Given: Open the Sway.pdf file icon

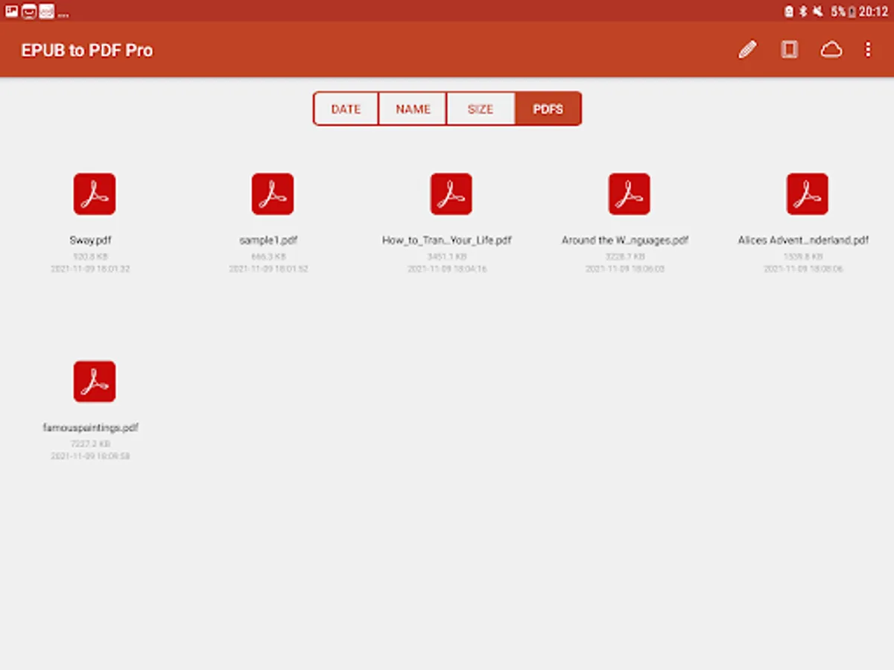Looking at the screenshot, I should [95, 194].
